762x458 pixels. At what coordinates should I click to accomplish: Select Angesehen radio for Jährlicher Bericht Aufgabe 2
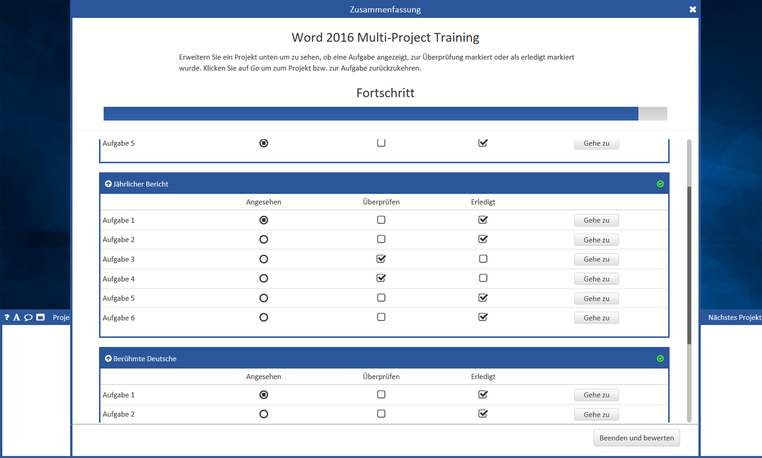point(264,240)
